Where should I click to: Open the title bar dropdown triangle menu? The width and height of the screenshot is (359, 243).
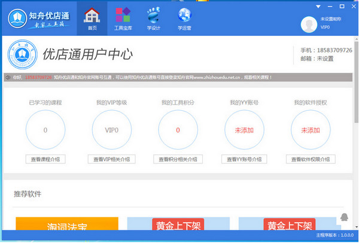coord(318,7)
